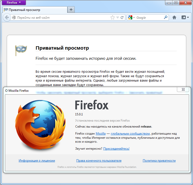Reload the page with the refresh icon

122,17
